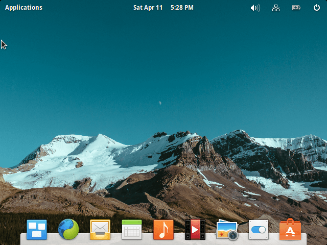Viewport: 327px width, 245px height.
Task: Click the dock's empty right edge after AppCenter
Action: tap(304, 239)
